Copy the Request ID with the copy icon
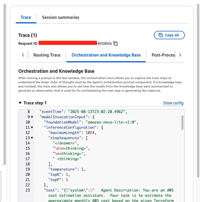The height and width of the screenshot is (202, 200). 115,43
